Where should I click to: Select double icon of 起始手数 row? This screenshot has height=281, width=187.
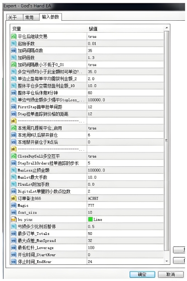click(14, 43)
